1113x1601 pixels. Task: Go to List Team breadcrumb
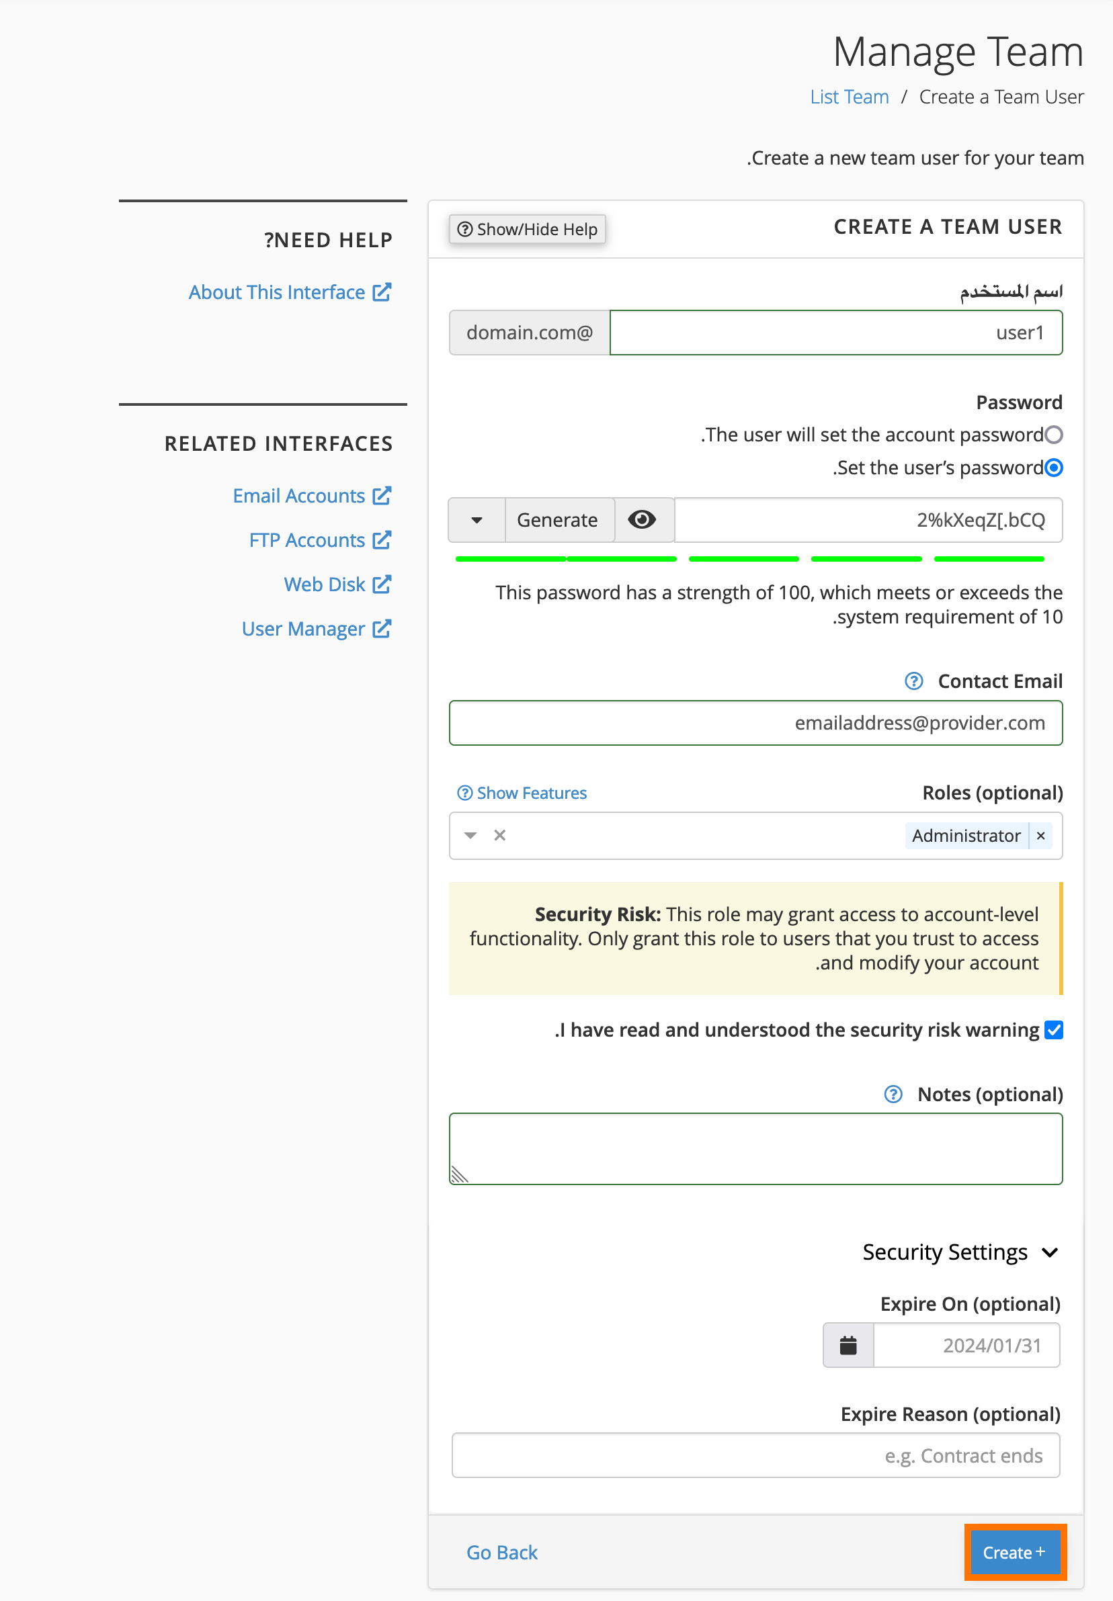point(850,97)
